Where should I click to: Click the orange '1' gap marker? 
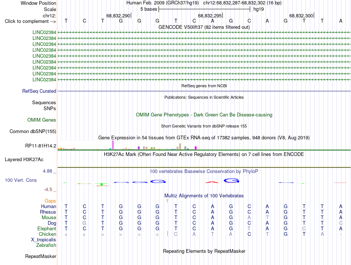click(x=167, y=201)
